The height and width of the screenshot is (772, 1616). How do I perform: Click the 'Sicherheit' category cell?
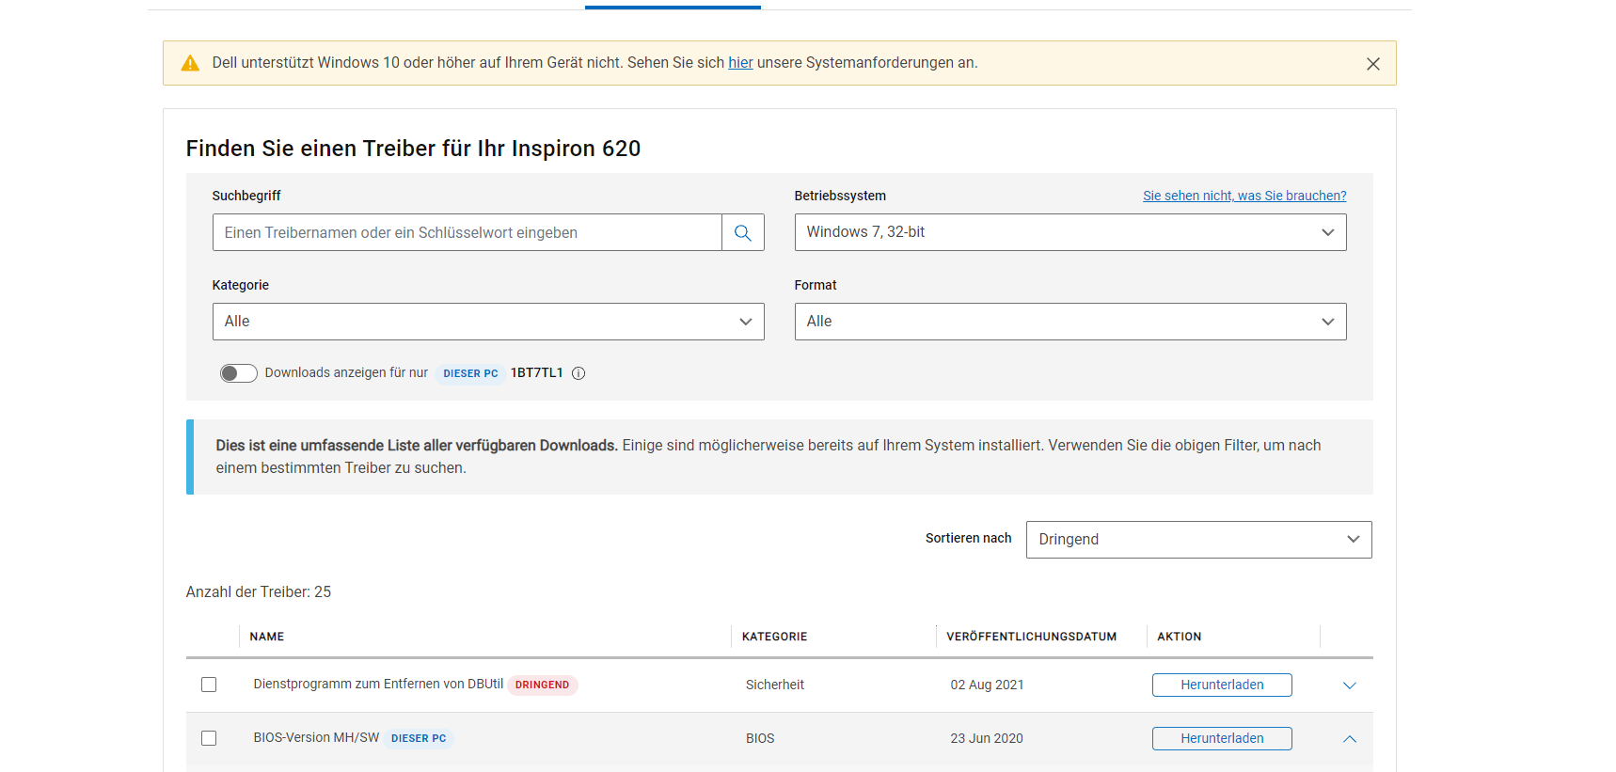775,685
